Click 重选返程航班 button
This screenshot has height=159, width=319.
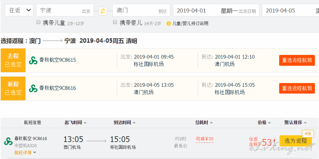pyautogui.click(x=297, y=88)
